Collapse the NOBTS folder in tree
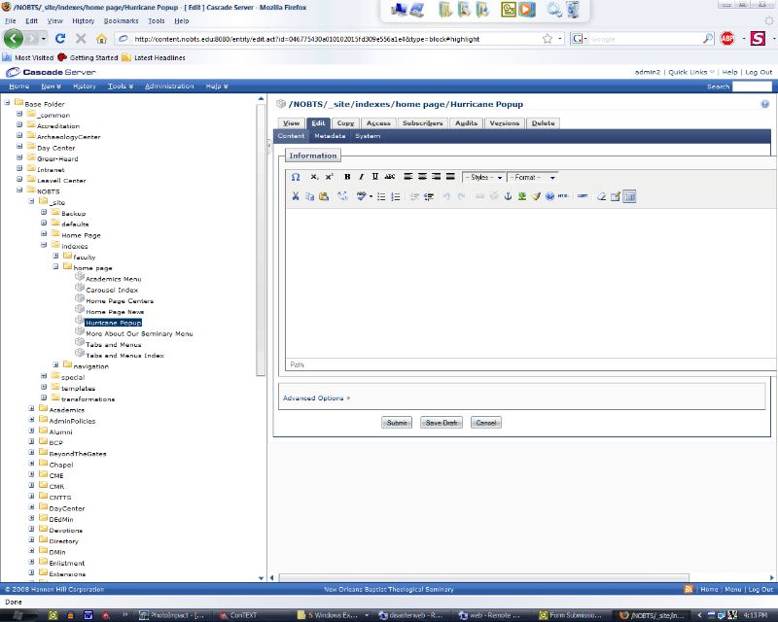Image resolution: width=778 pixels, height=622 pixels. 19,191
